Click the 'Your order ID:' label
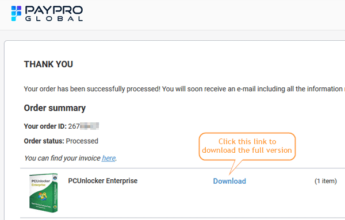345x220 pixels. coord(45,126)
